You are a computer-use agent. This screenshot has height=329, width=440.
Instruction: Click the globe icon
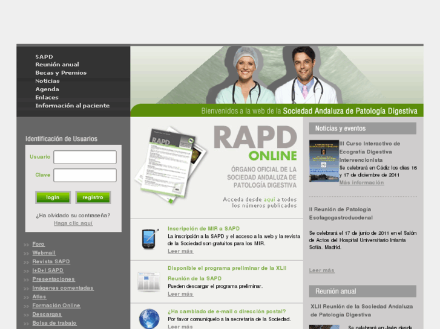[149, 319]
